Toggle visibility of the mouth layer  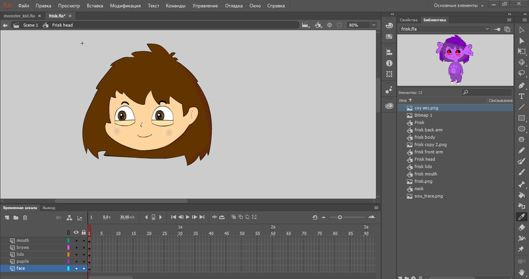click(x=76, y=240)
